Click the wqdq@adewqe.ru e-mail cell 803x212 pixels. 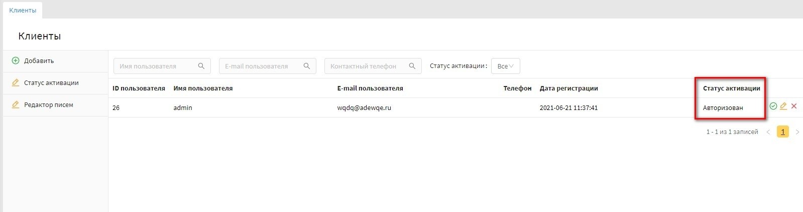[364, 108]
